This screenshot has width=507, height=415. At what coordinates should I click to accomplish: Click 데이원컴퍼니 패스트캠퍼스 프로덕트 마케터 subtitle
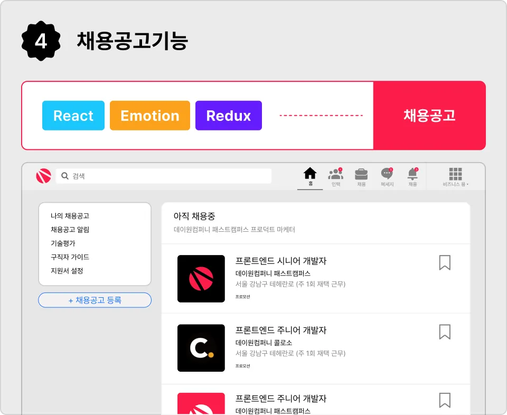(234, 230)
